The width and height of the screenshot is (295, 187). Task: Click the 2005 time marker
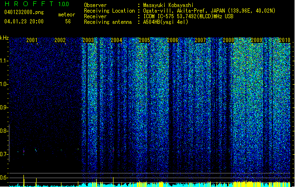click(144, 40)
